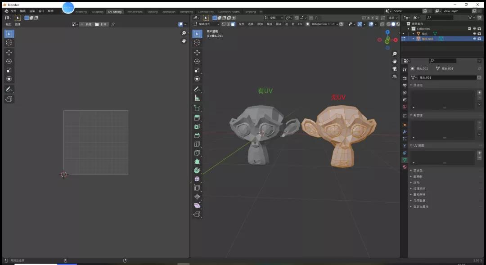The width and height of the screenshot is (486, 265).
Task: Select the Move tool in the viewport toolbar
Action: (197, 52)
